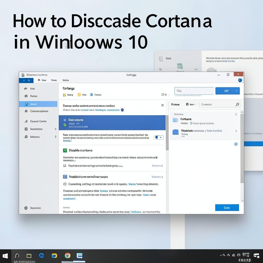
Task: Expand 'Mtoors' sidebar chevron
Action: coord(55,137)
